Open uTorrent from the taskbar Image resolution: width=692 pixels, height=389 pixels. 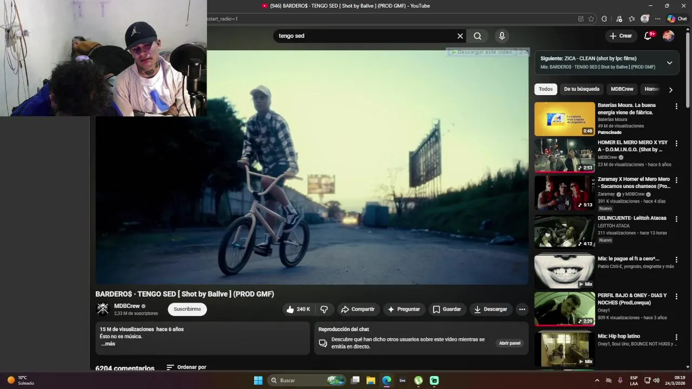click(x=418, y=380)
